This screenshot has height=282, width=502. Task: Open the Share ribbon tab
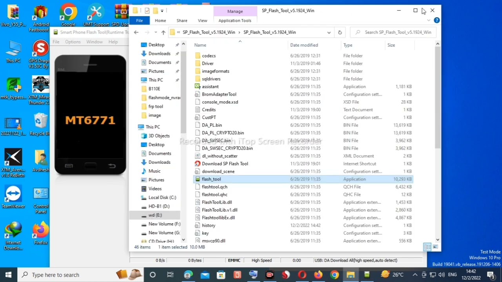(x=182, y=20)
